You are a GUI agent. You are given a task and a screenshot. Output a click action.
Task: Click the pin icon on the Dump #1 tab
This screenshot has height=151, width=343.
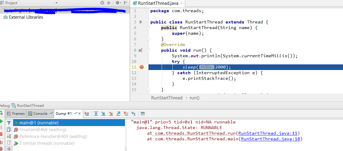point(76,114)
